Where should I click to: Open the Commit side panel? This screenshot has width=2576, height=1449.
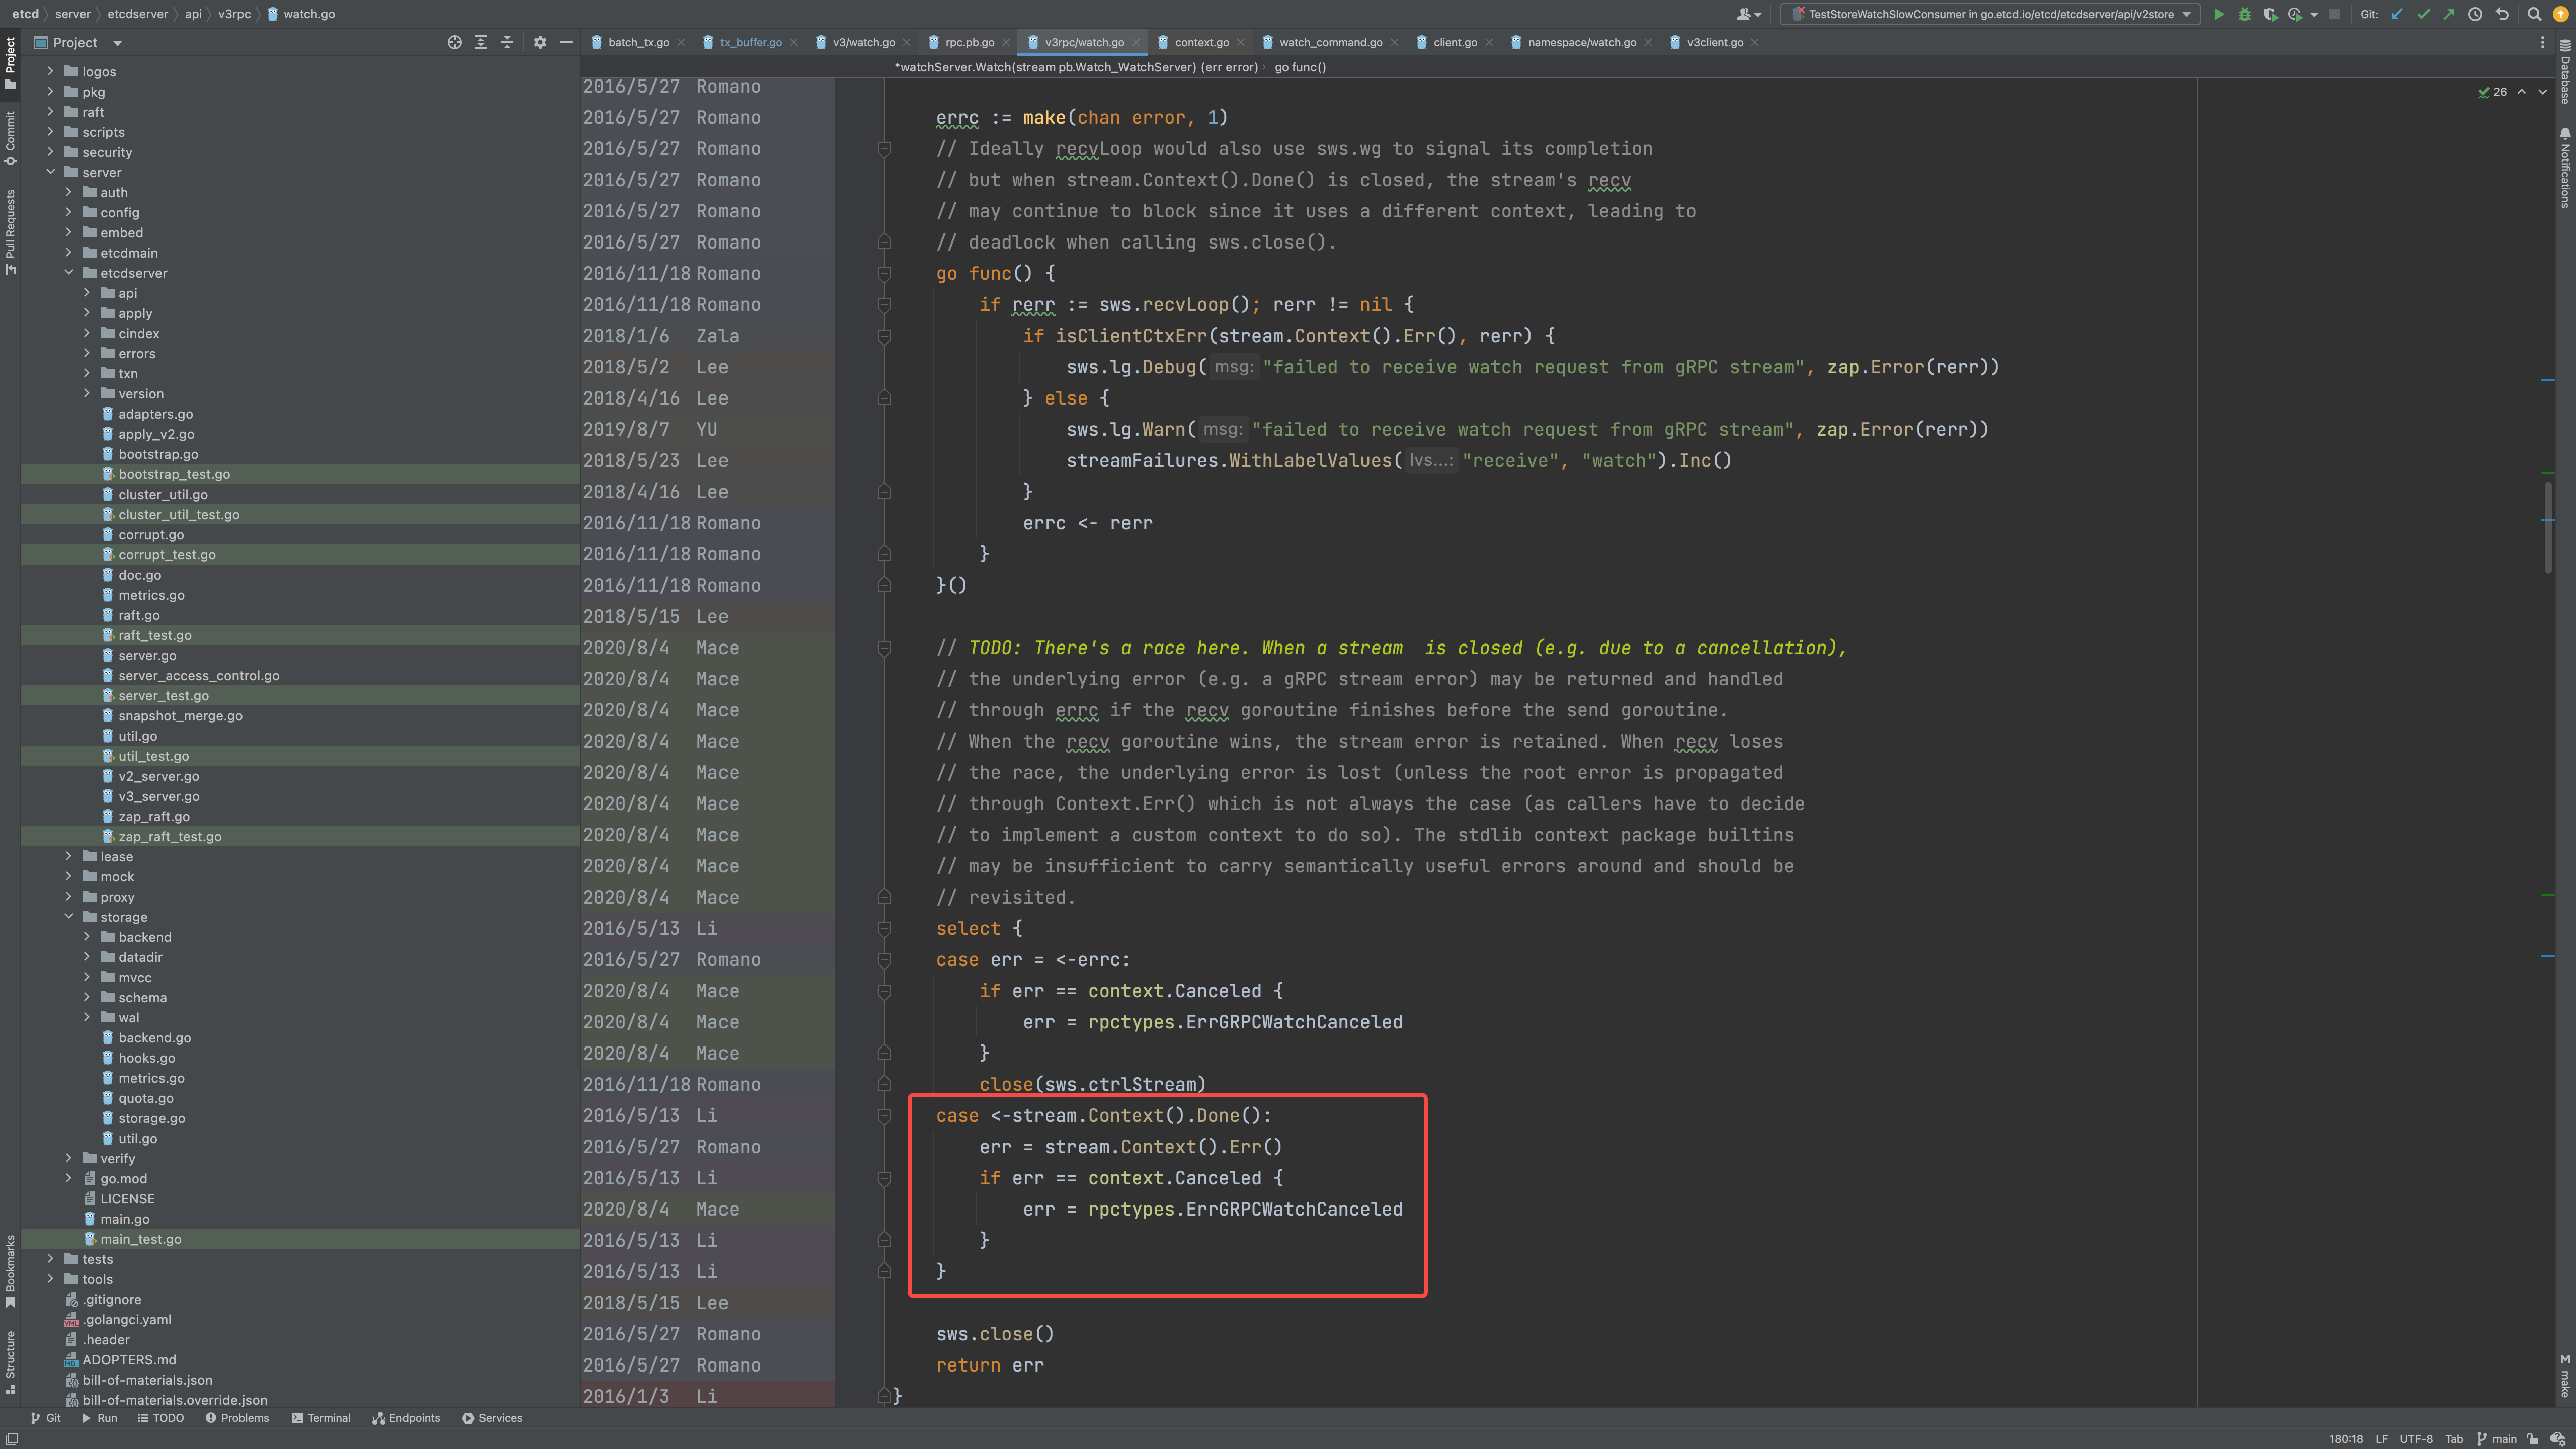point(10,137)
